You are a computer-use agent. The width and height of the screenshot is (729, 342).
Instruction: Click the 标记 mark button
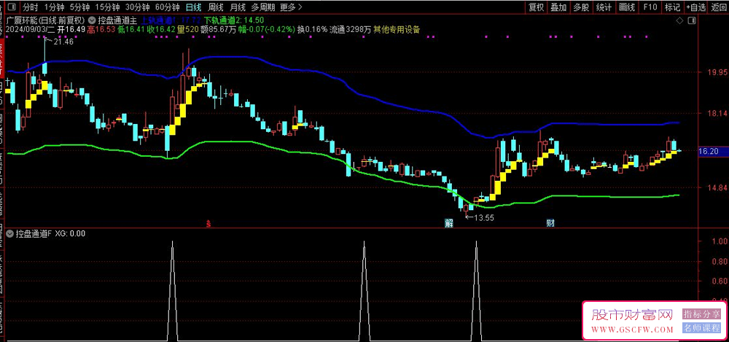[672, 7]
